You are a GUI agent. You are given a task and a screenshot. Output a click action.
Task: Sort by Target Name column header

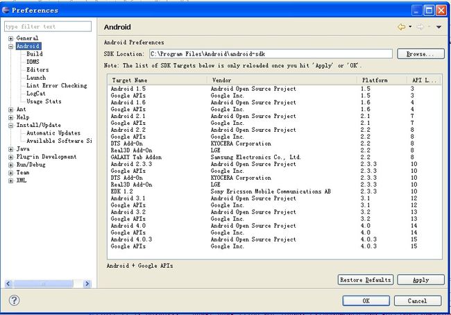158,80
